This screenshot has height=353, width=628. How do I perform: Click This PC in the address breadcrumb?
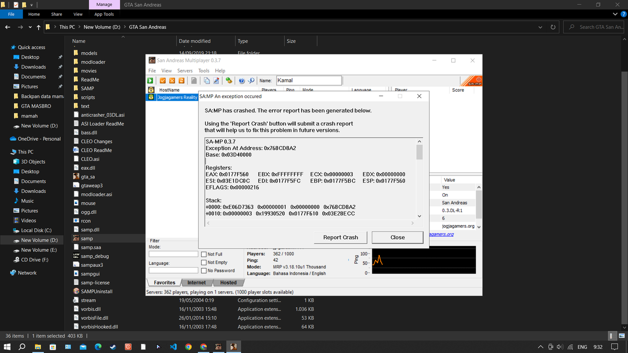pyautogui.click(x=67, y=27)
